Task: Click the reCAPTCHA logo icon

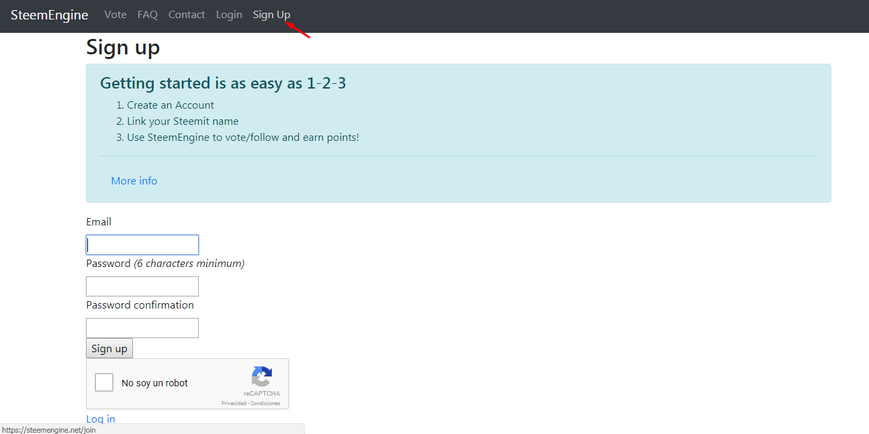Action: 262,376
